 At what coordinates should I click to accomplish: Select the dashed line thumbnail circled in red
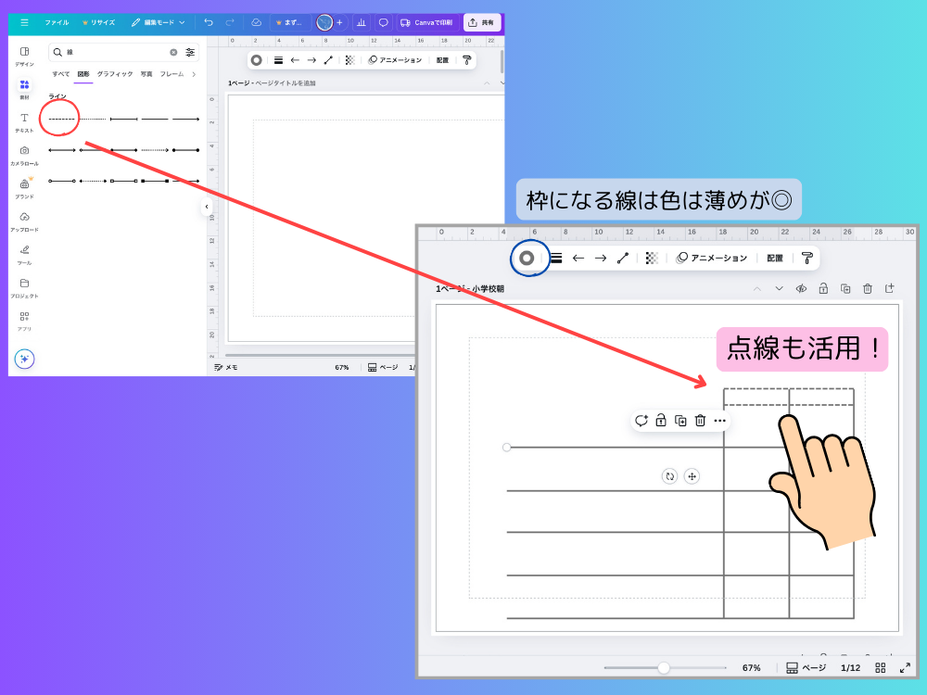61,119
